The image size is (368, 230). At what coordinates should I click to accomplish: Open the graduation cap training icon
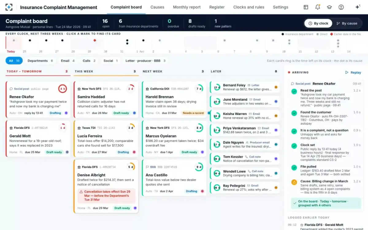(x=329, y=7)
